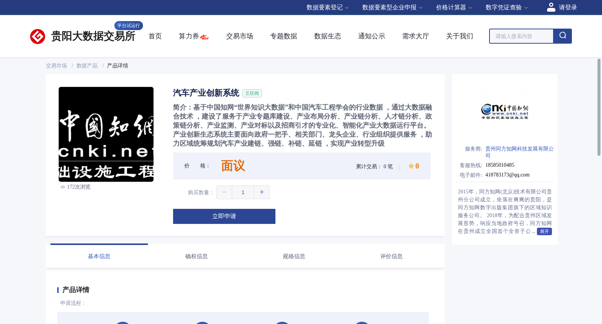Open the 数字凭证查验 dropdown menu
This screenshot has height=324, width=602.
click(506, 8)
